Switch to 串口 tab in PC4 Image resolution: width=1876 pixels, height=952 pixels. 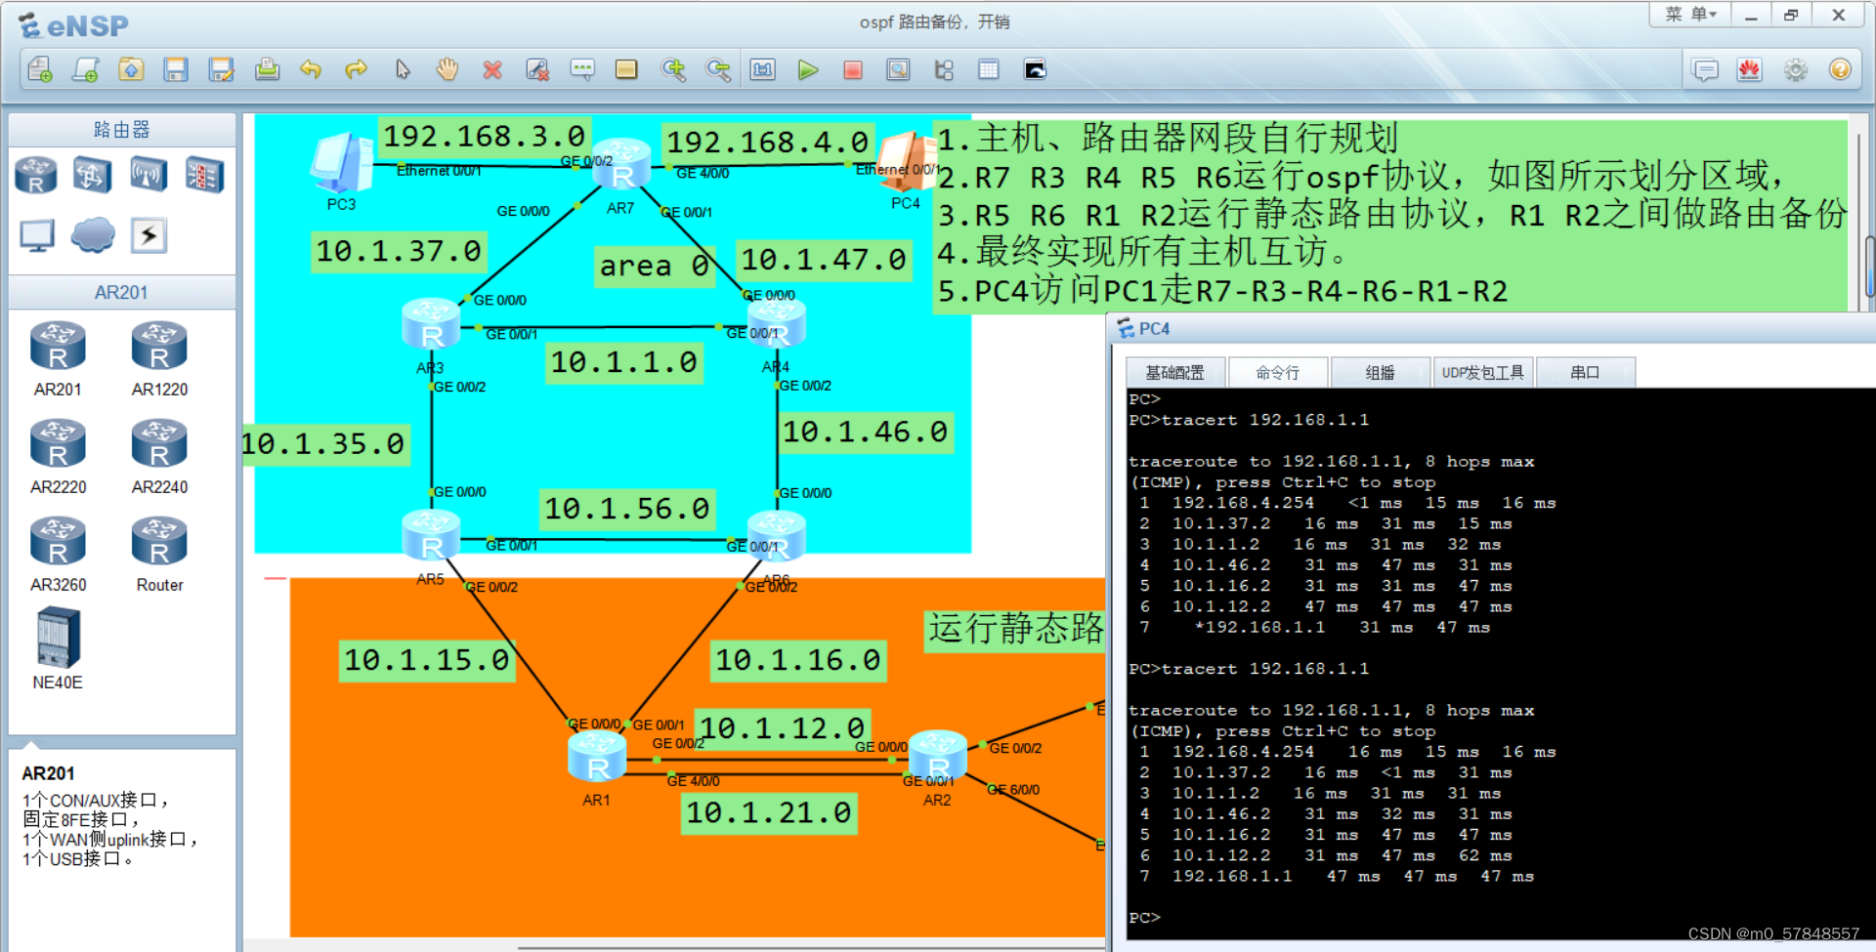pyautogui.click(x=1585, y=373)
